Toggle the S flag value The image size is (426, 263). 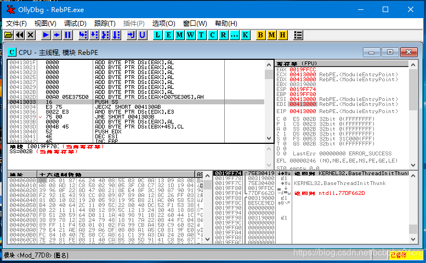[285, 139]
